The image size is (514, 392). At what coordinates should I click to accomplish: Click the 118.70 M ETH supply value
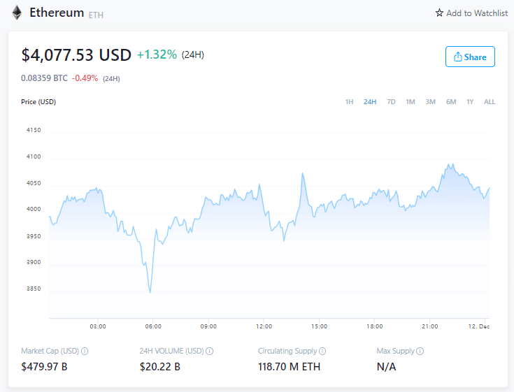(x=289, y=366)
